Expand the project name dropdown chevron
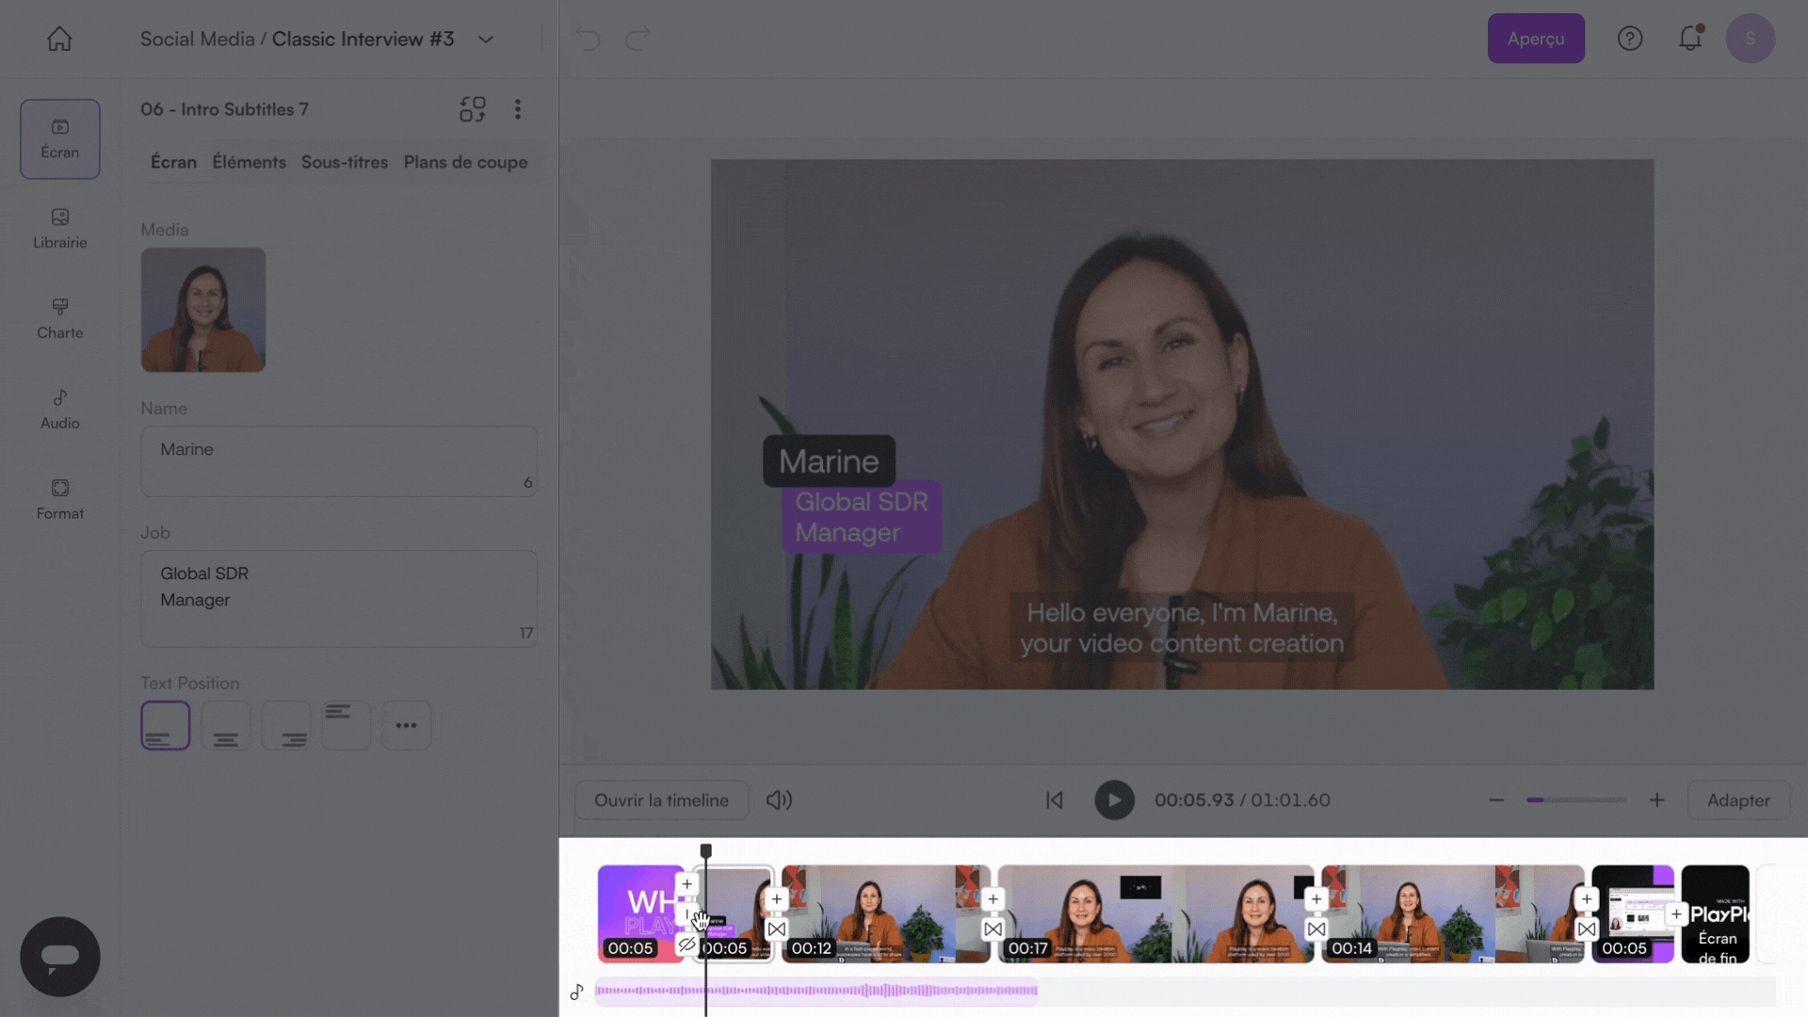The width and height of the screenshot is (1808, 1017). (x=486, y=40)
